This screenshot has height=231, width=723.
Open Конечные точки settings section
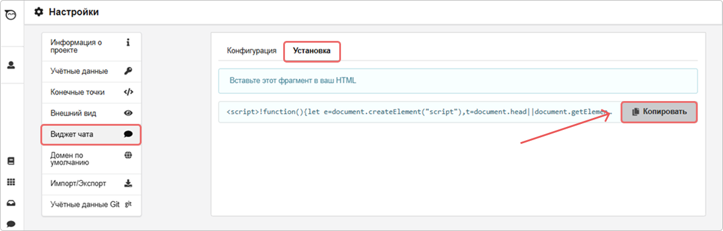pos(92,92)
